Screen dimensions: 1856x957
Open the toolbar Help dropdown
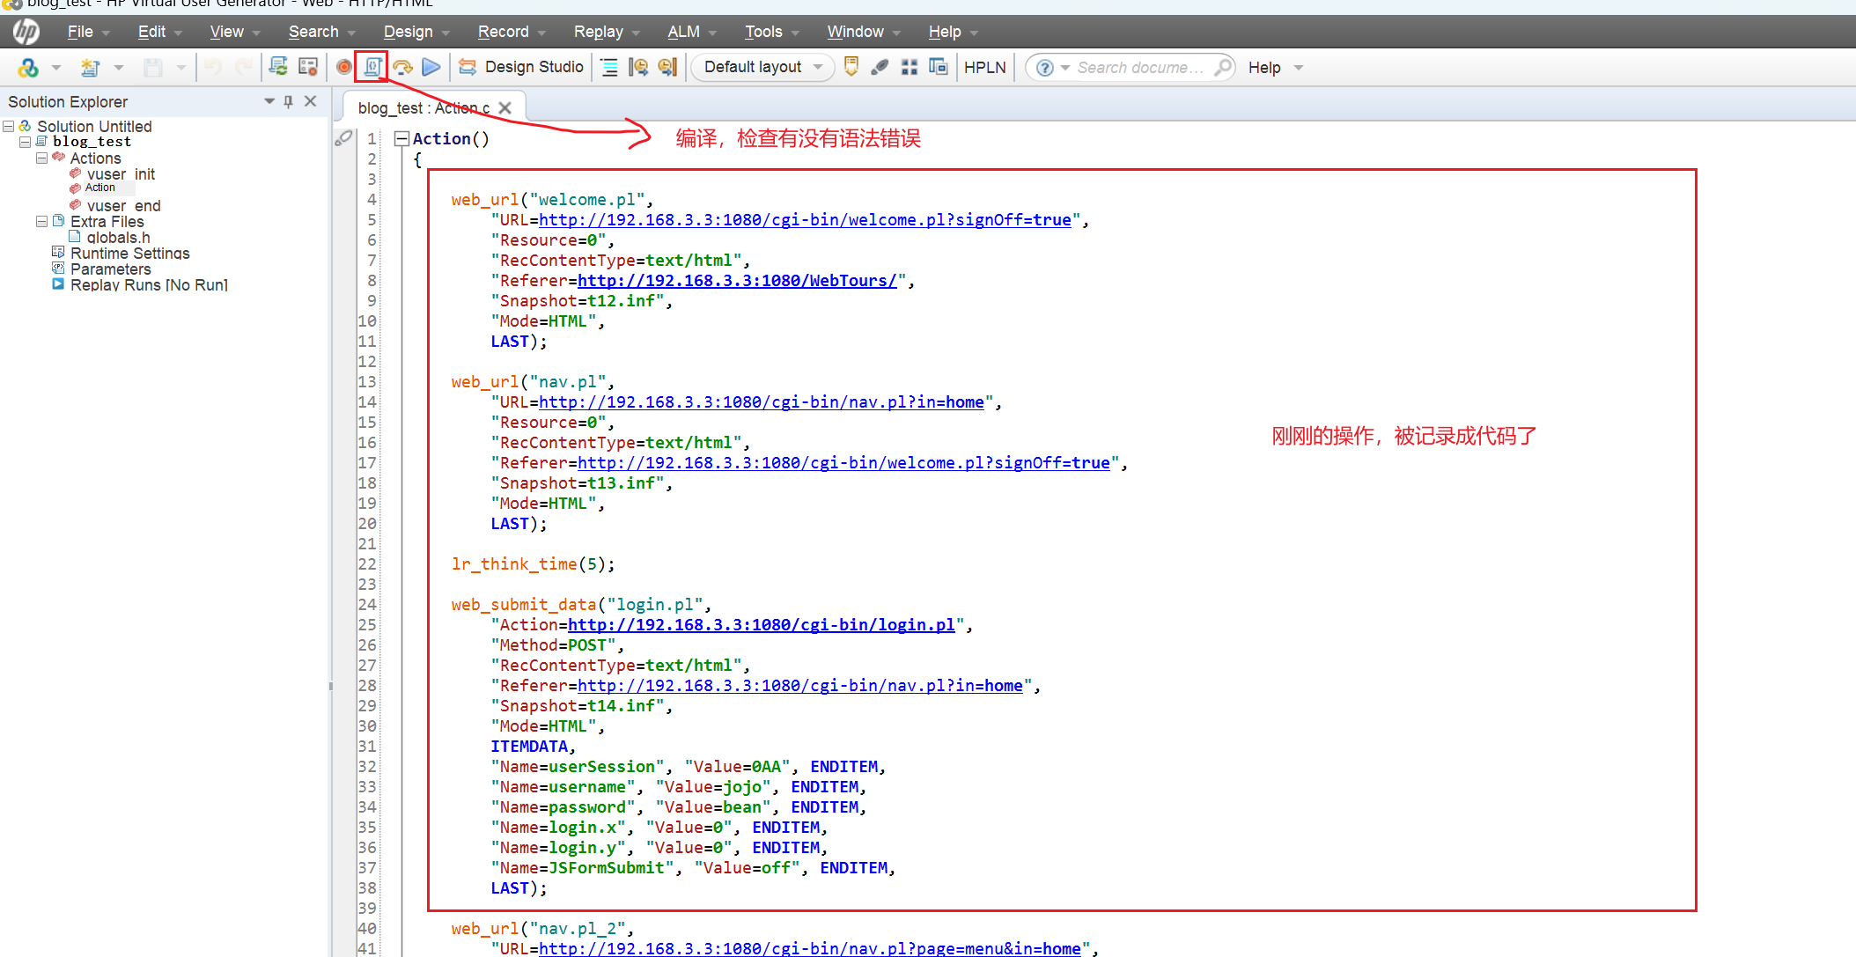click(1275, 68)
